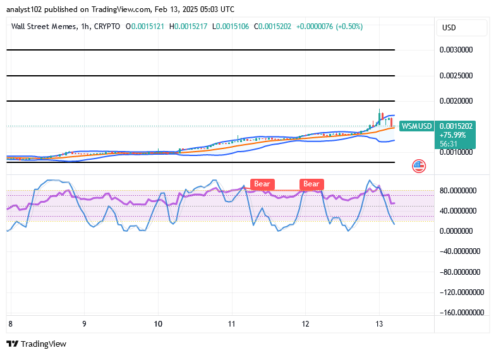Click the US flag economic event icon
496x355 pixels.
419,166
